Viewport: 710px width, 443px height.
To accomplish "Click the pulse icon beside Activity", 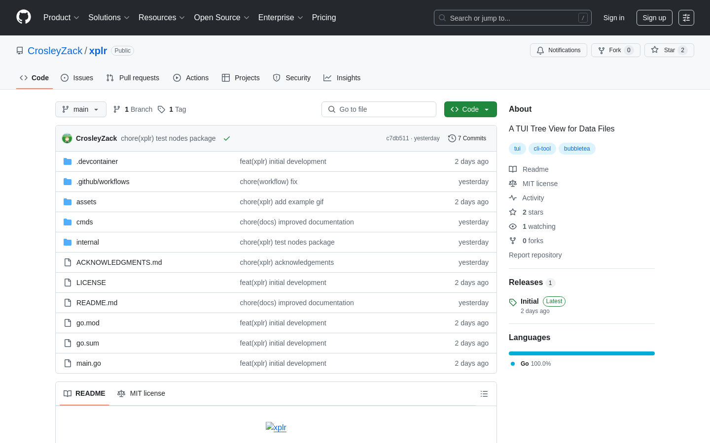I will (513, 198).
